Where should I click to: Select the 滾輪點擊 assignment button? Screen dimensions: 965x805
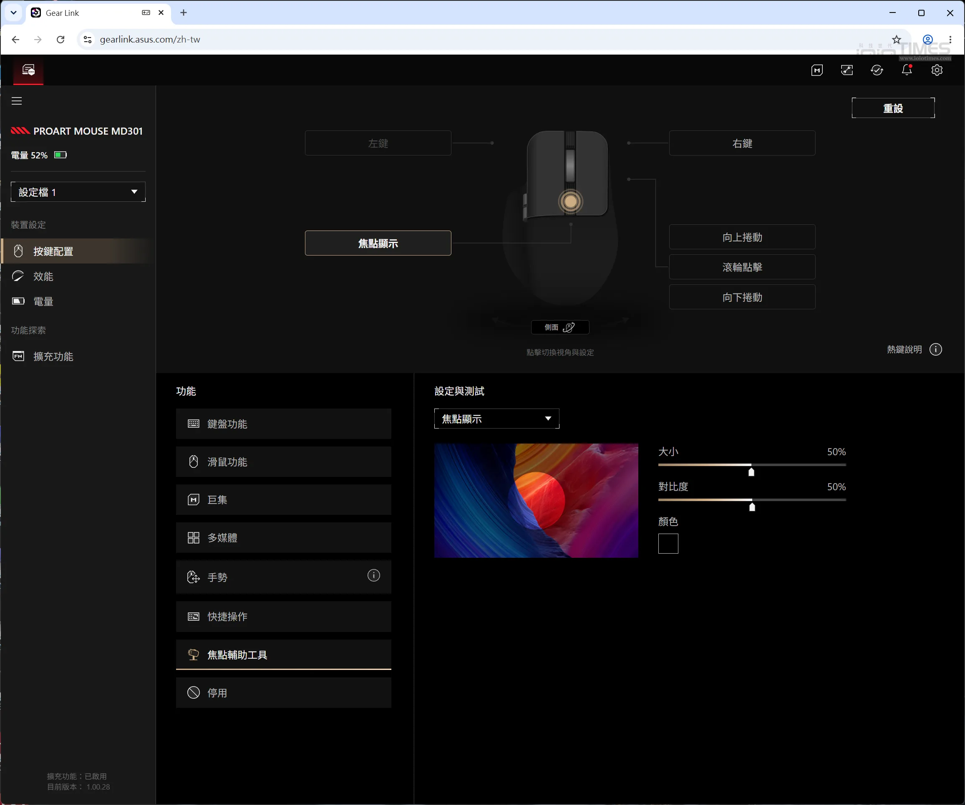tap(742, 267)
